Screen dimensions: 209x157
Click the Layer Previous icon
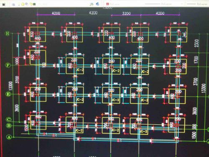pos(98,4)
